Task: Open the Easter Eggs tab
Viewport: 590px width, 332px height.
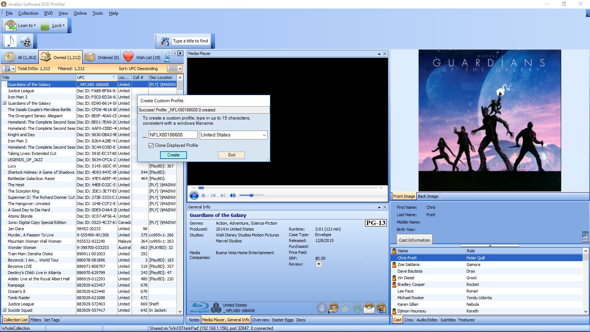Action: (283, 320)
